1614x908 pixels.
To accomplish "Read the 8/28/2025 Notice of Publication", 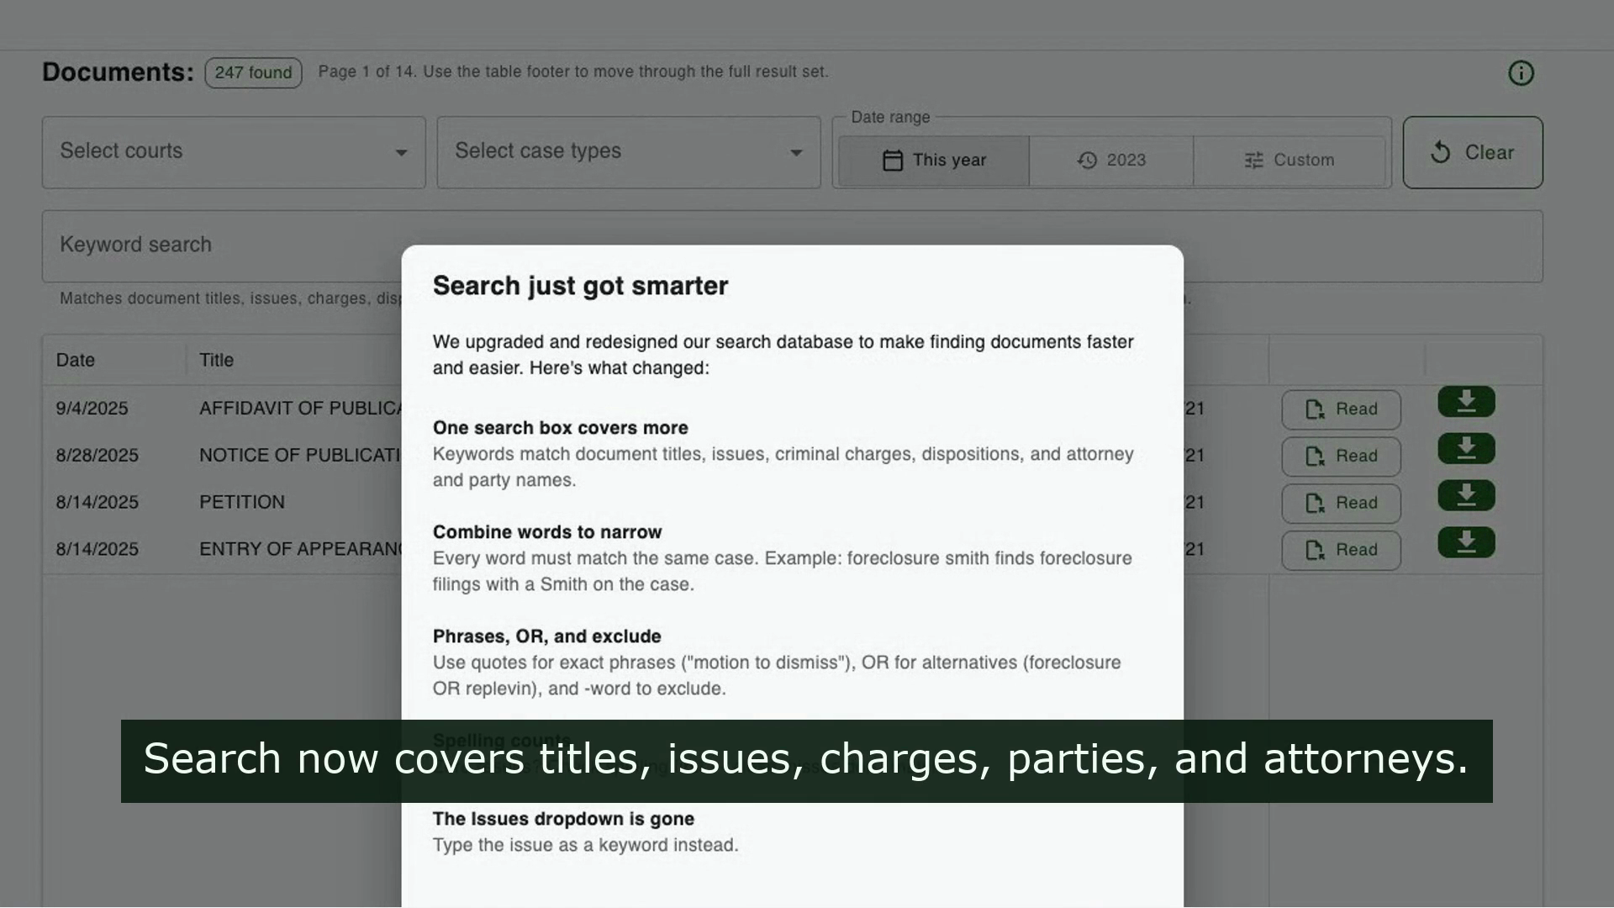I will point(1341,457).
